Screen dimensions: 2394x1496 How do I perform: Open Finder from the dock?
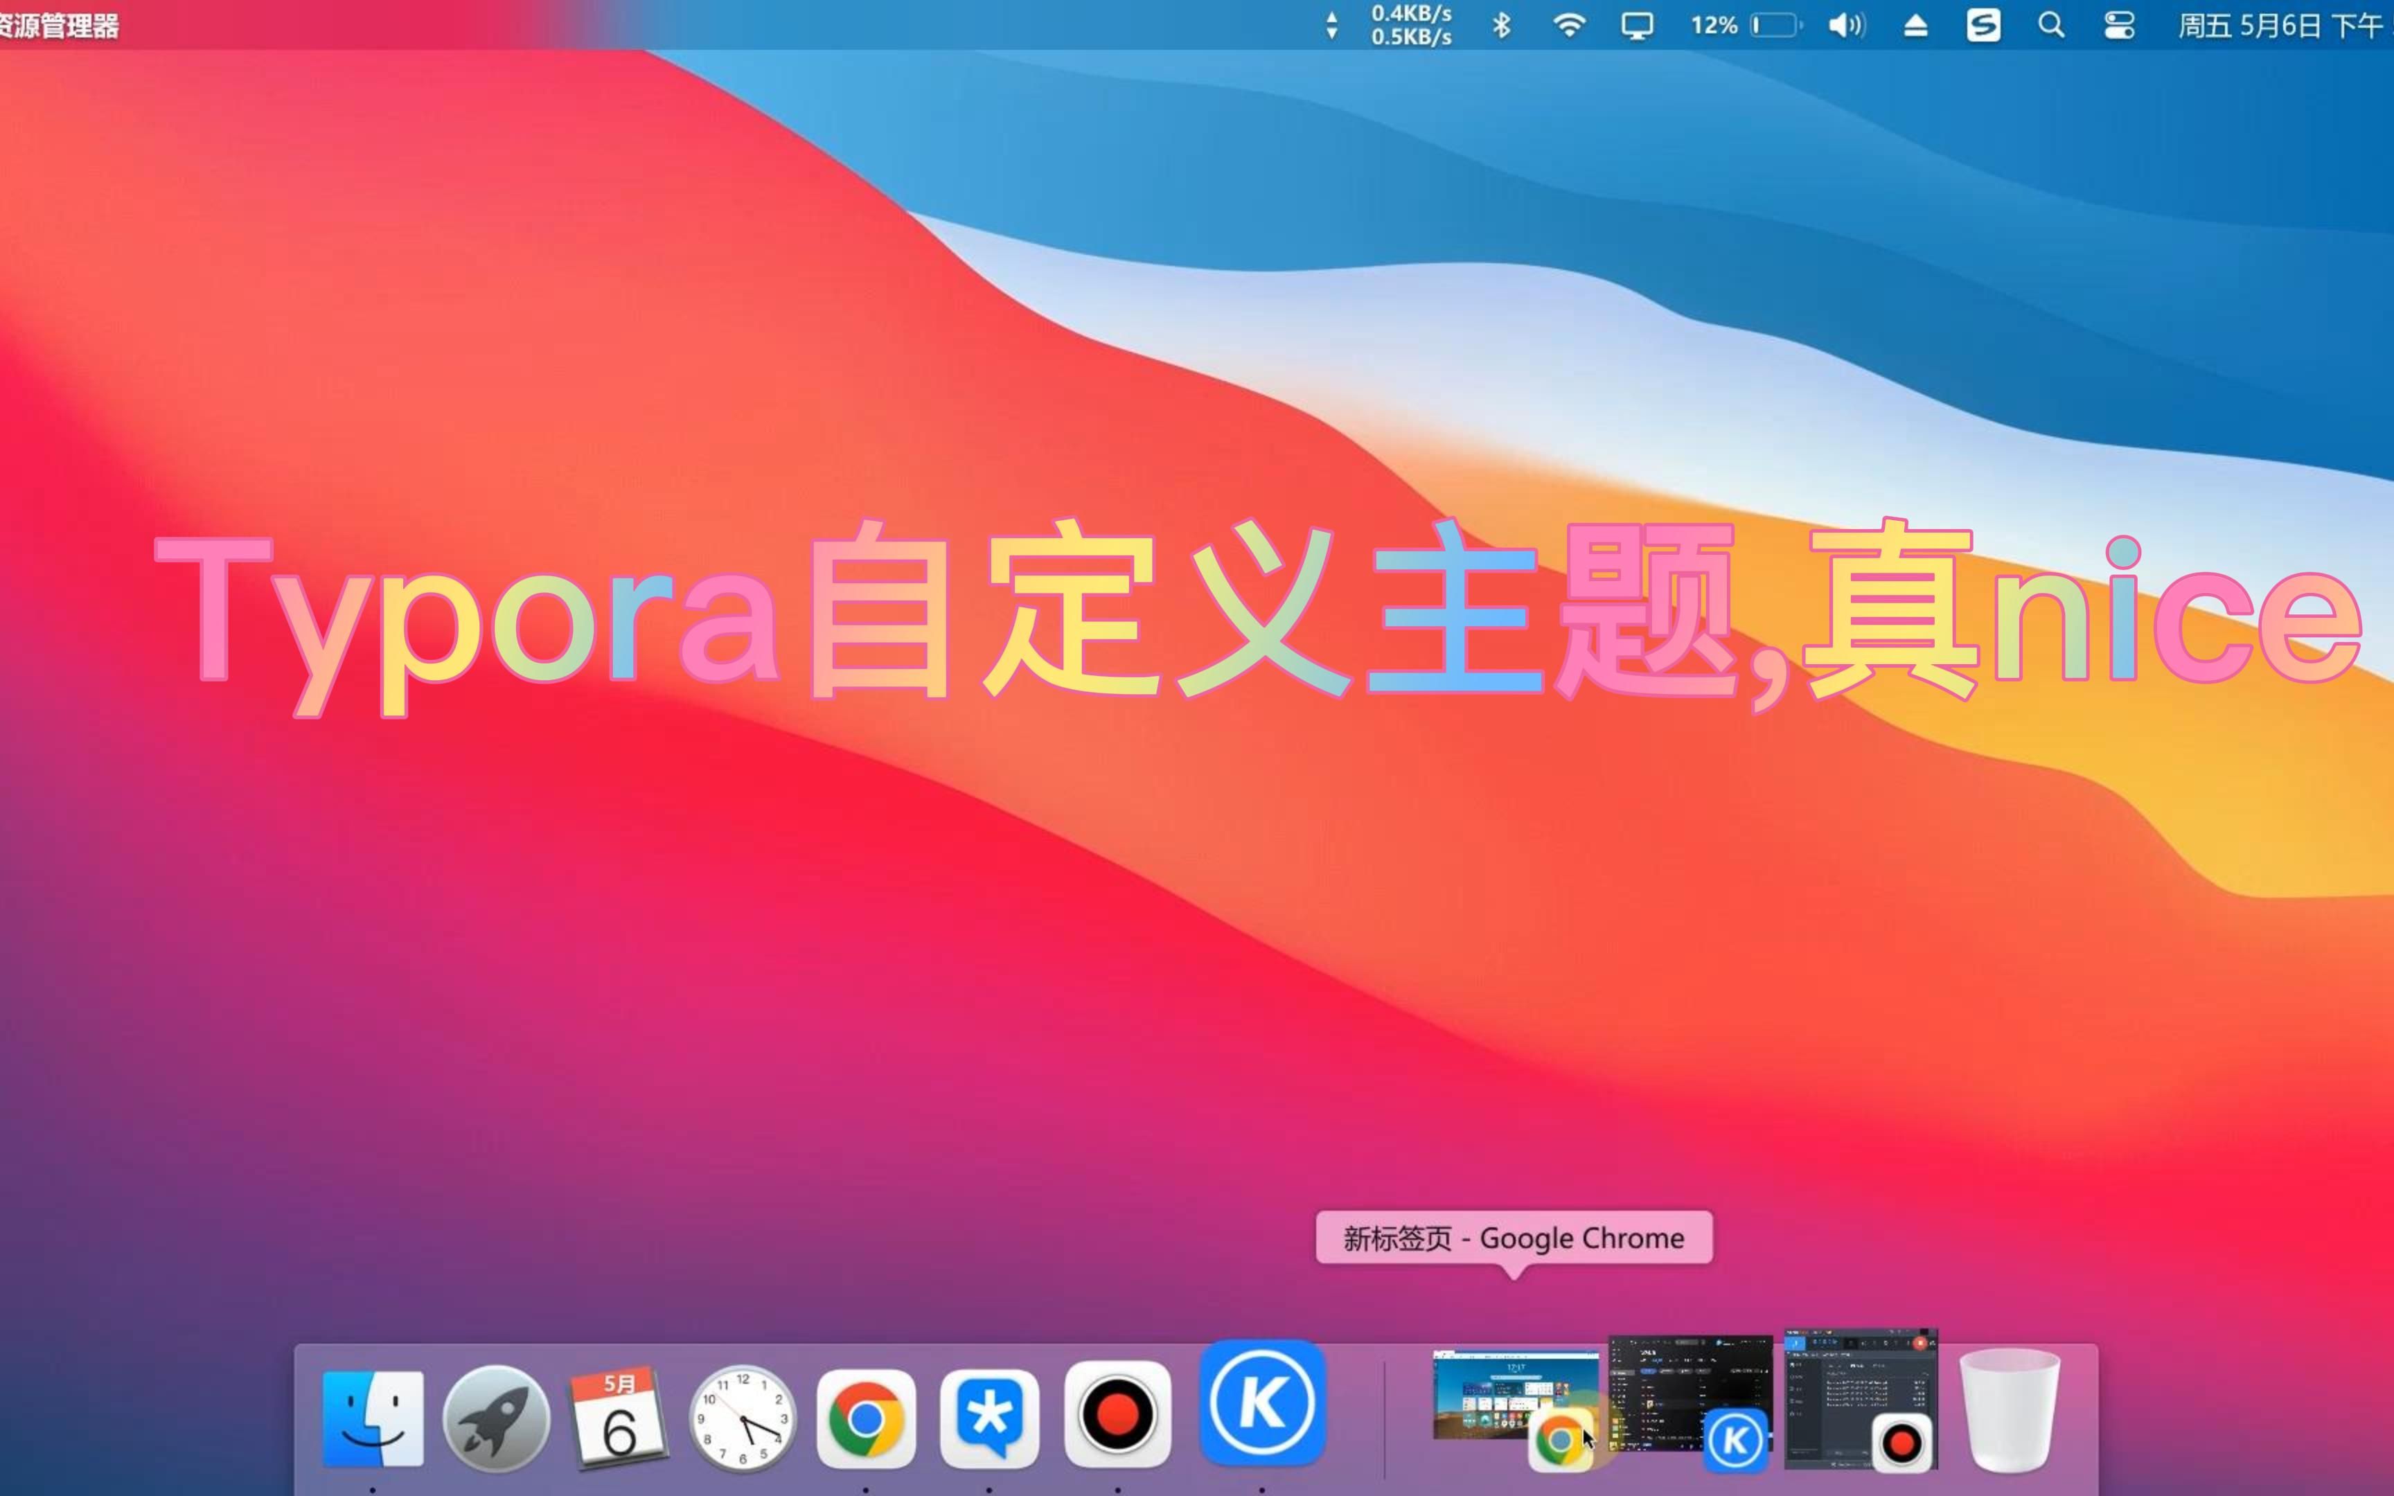coord(373,1418)
